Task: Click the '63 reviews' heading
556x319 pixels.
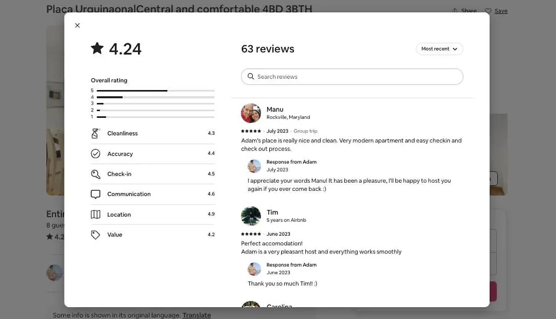Action: (268, 49)
